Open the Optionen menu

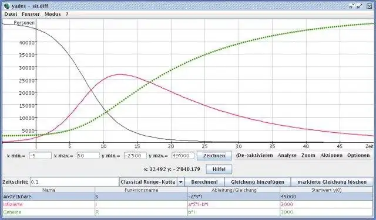tap(358, 156)
